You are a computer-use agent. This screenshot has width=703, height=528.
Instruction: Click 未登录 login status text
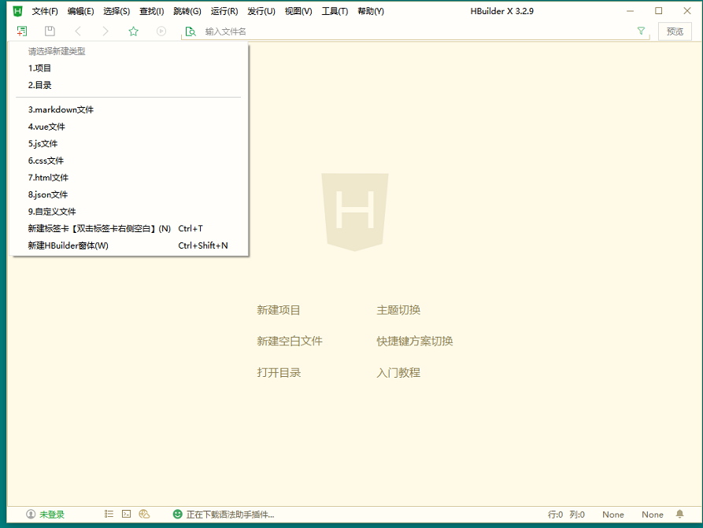tap(52, 515)
